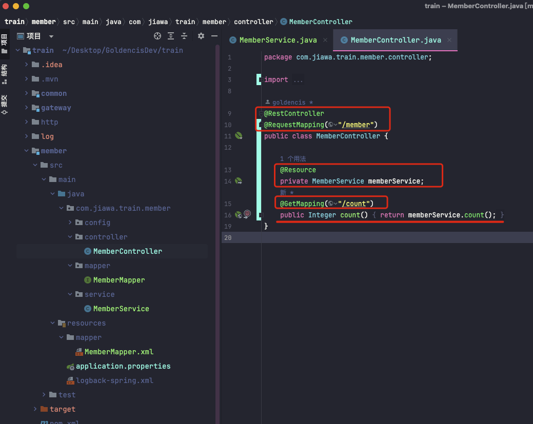The height and width of the screenshot is (424, 533).
Task: Select the service package
Action: (x=95, y=294)
